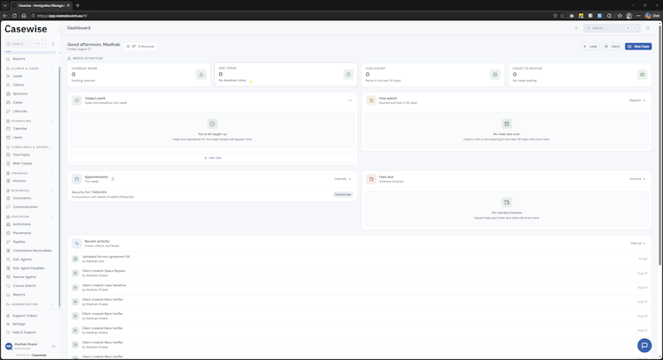Open Invoices in the sidebar
663x360 pixels.
coord(19,181)
